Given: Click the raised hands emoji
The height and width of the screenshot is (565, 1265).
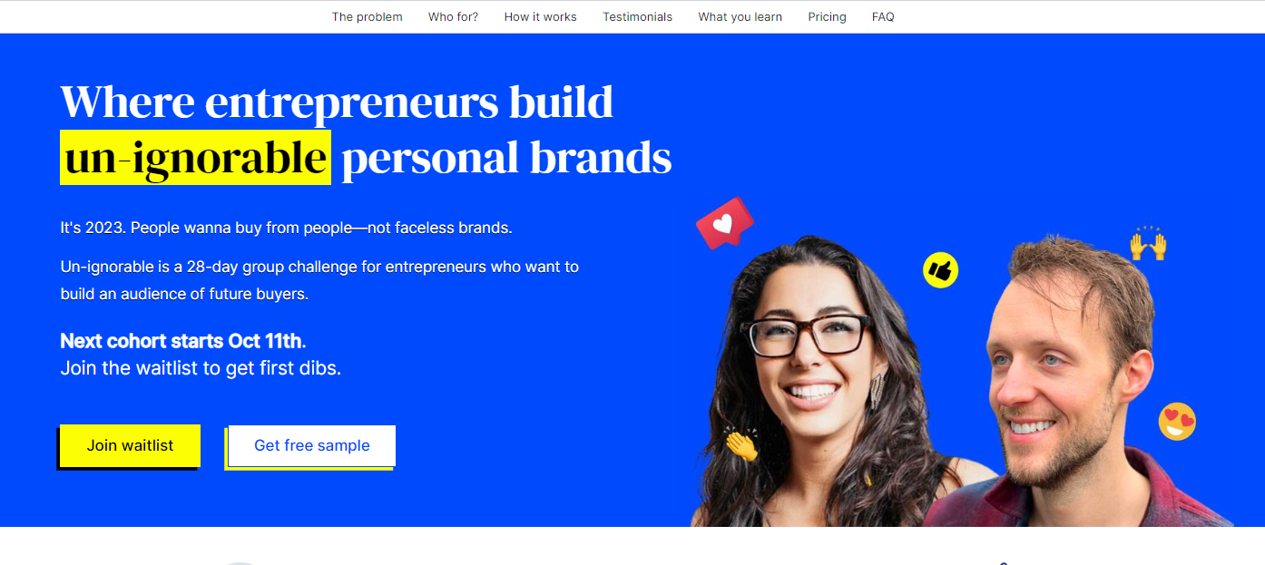Looking at the screenshot, I should 1148,243.
